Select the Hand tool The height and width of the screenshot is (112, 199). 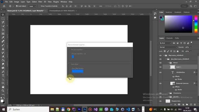(3, 87)
